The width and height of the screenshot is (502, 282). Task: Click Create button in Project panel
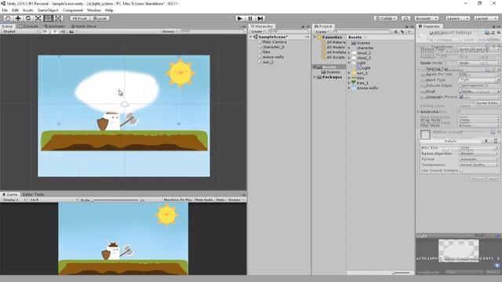point(322,31)
